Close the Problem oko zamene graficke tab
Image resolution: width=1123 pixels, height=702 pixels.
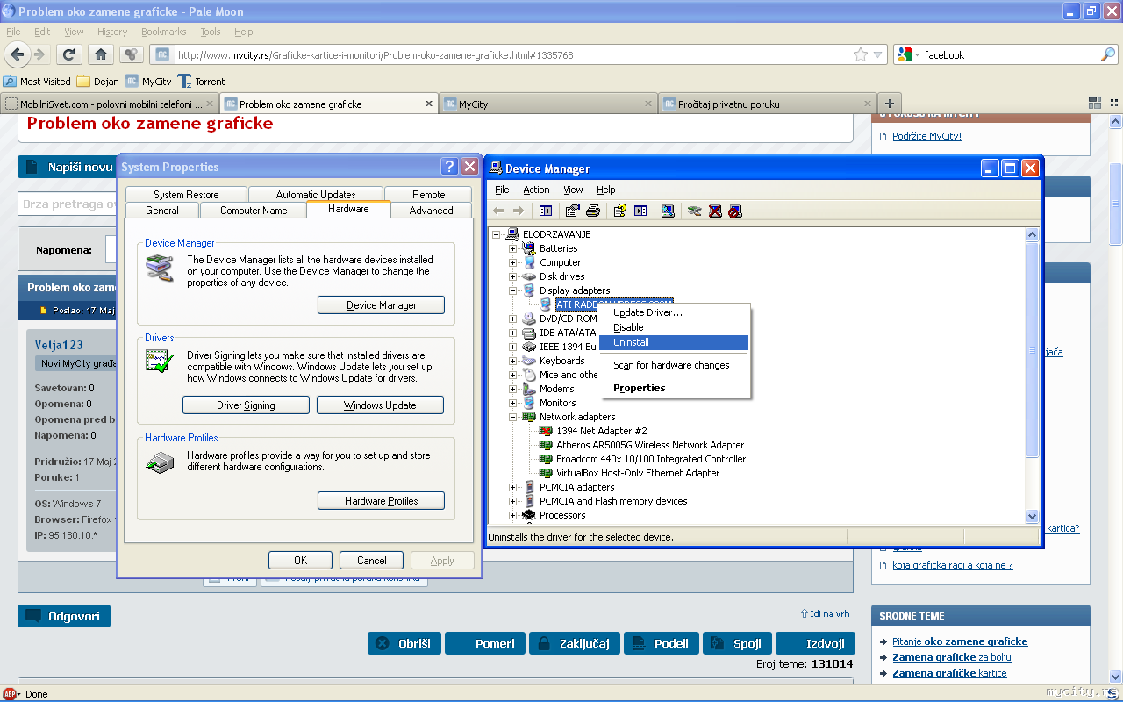click(429, 104)
